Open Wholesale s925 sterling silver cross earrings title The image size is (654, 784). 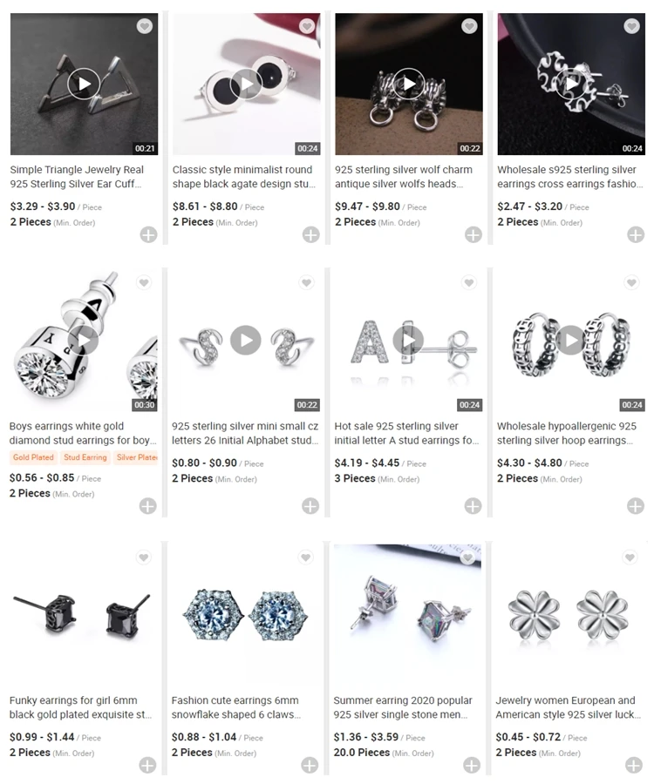click(570, 177)
